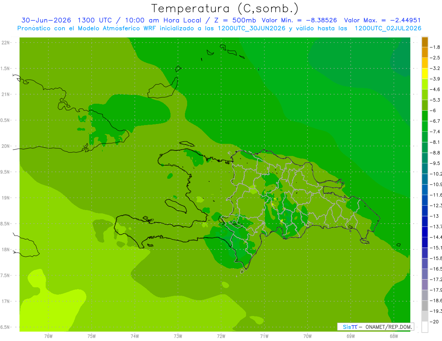Click the orange swatch above -1.8
This screenshot has height=341, width=442.
(425, 42)
